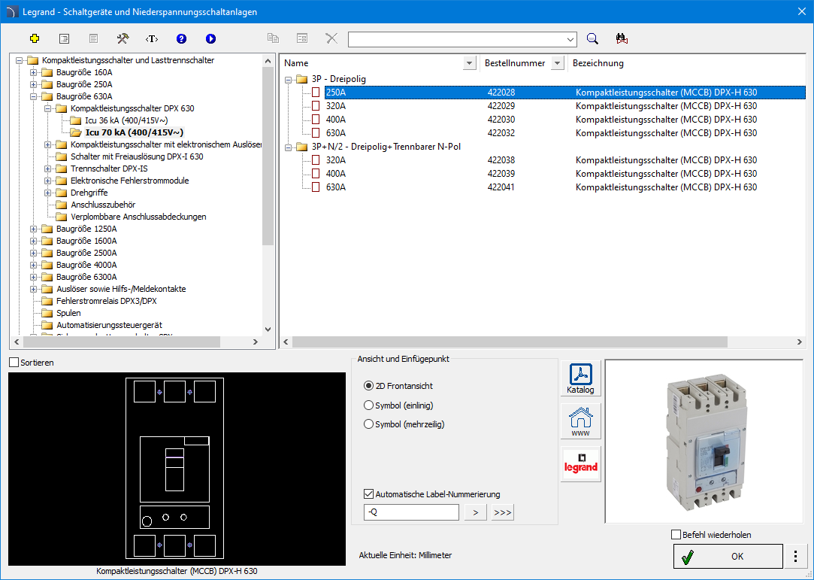Viewport: 814px width, 580px height.
Task: Click the yellow plus add icon
Action: point(35,38)
